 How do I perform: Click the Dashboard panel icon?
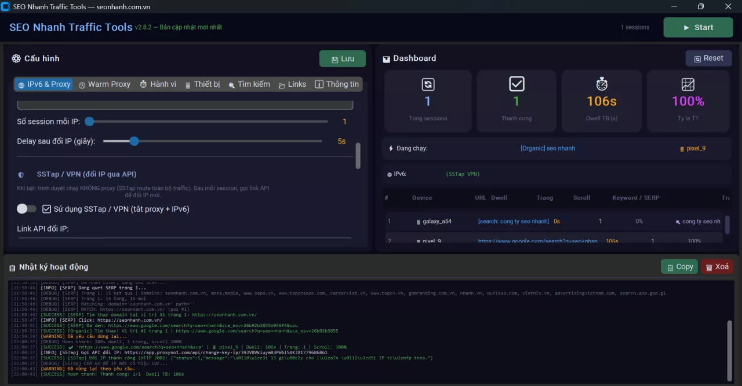point(387,59)
